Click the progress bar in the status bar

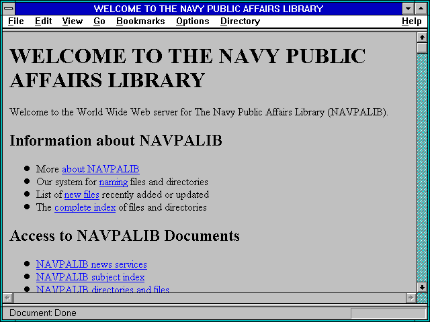[388, 313]
